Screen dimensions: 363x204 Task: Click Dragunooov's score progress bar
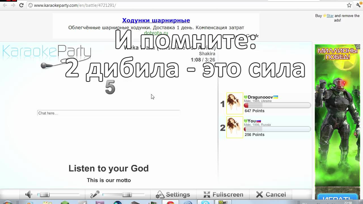tap(277, 105)
